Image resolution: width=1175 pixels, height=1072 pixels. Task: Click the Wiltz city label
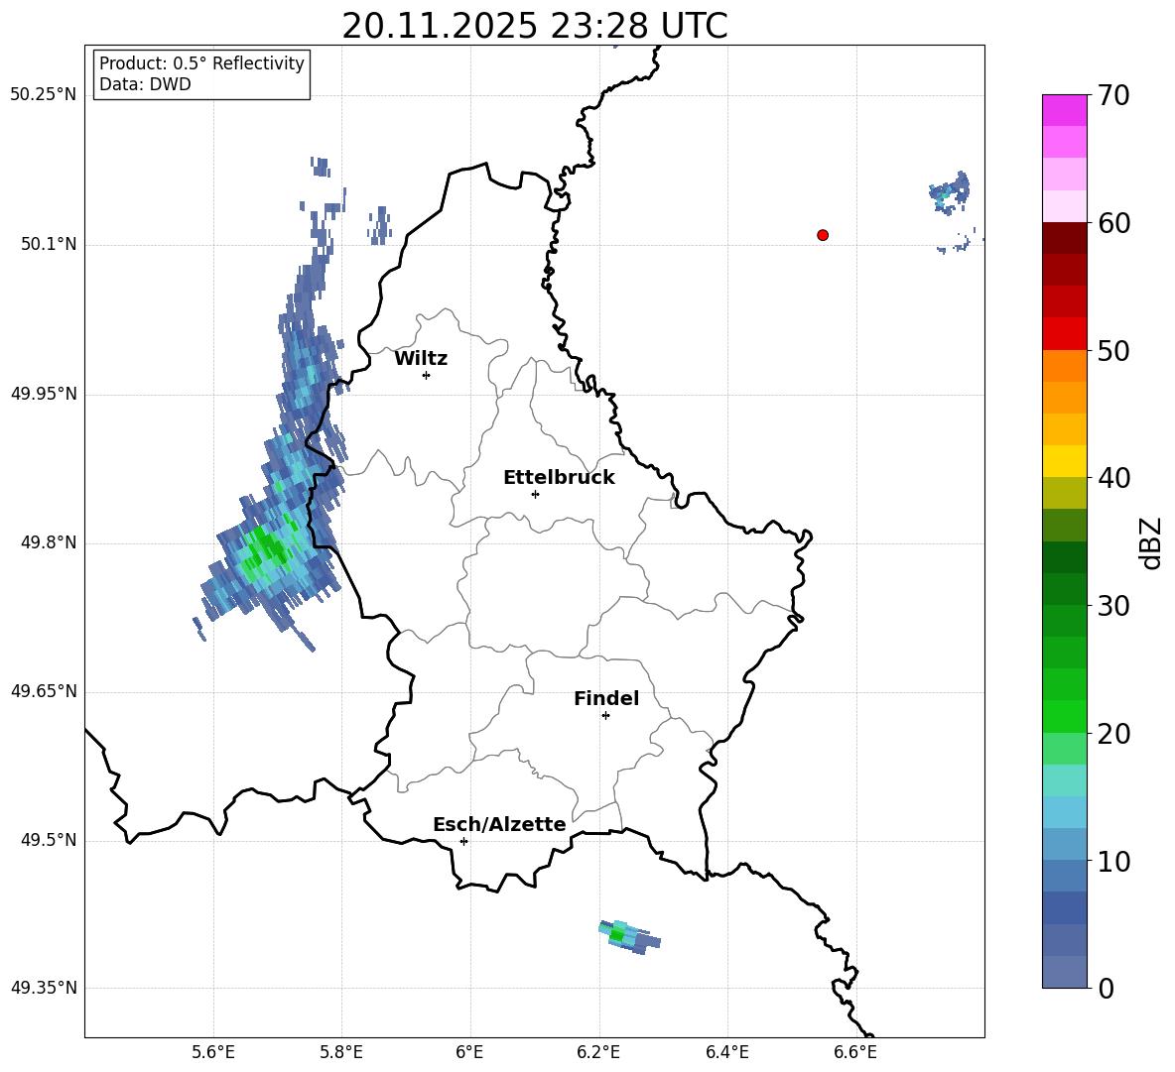pyautogui.click(x=421, y=359)
